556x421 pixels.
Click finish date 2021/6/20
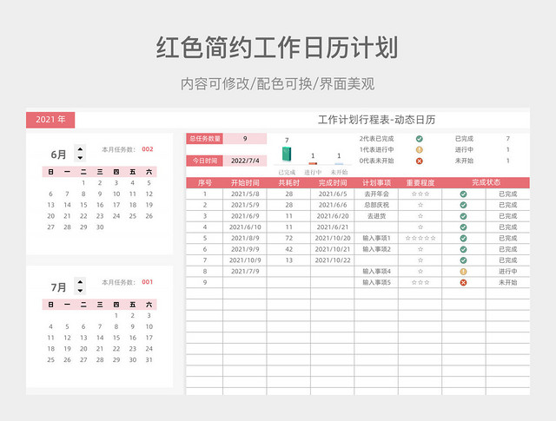tap(333, 216)
